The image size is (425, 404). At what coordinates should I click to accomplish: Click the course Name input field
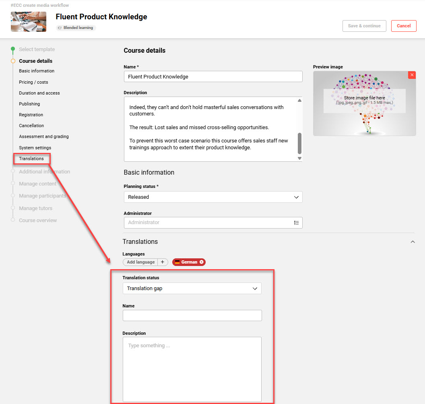213,77
